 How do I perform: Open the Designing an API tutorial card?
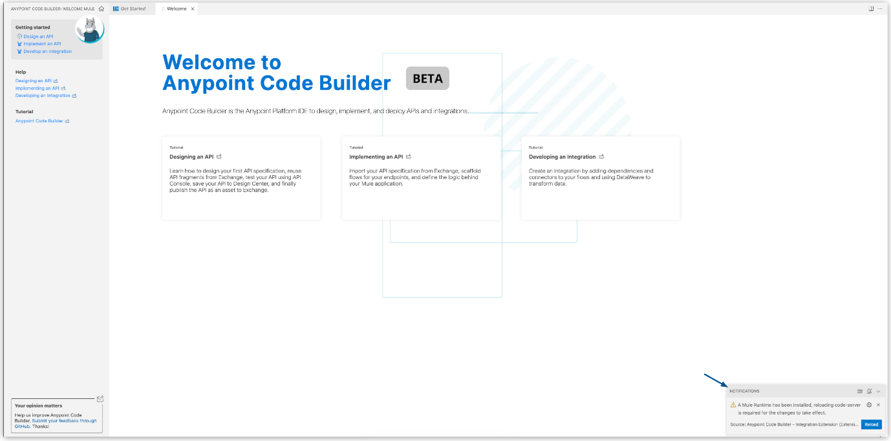click(241, 178)
